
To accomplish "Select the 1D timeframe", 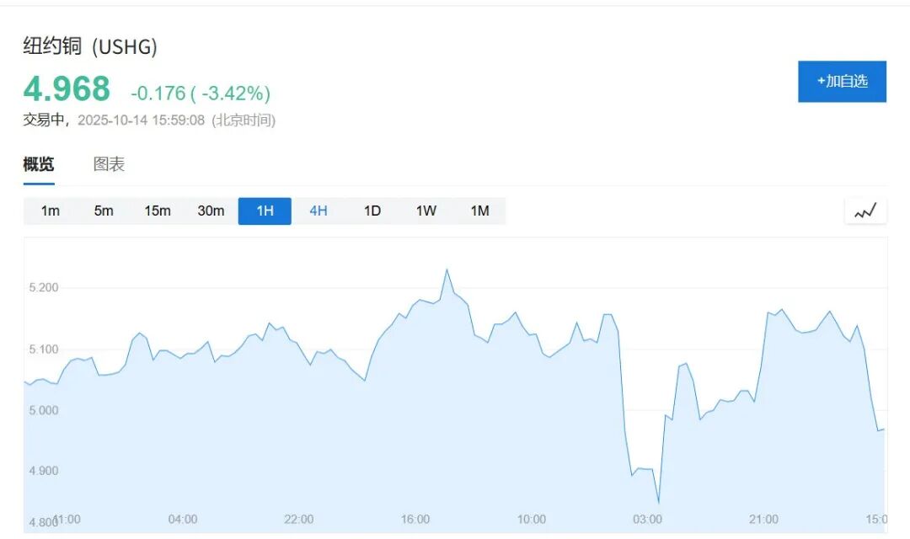I will pos(372,211).
